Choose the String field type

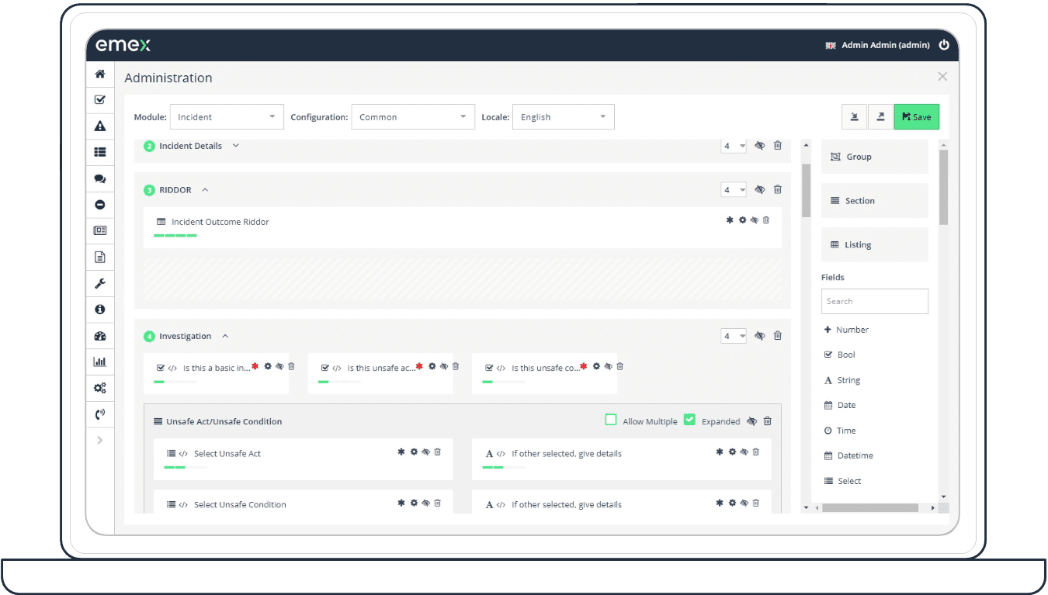[x=842, y=380]
